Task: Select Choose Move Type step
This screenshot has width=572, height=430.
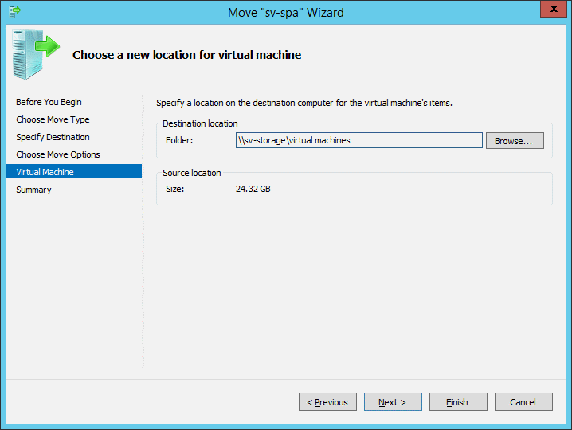Action: pos(53,119)
